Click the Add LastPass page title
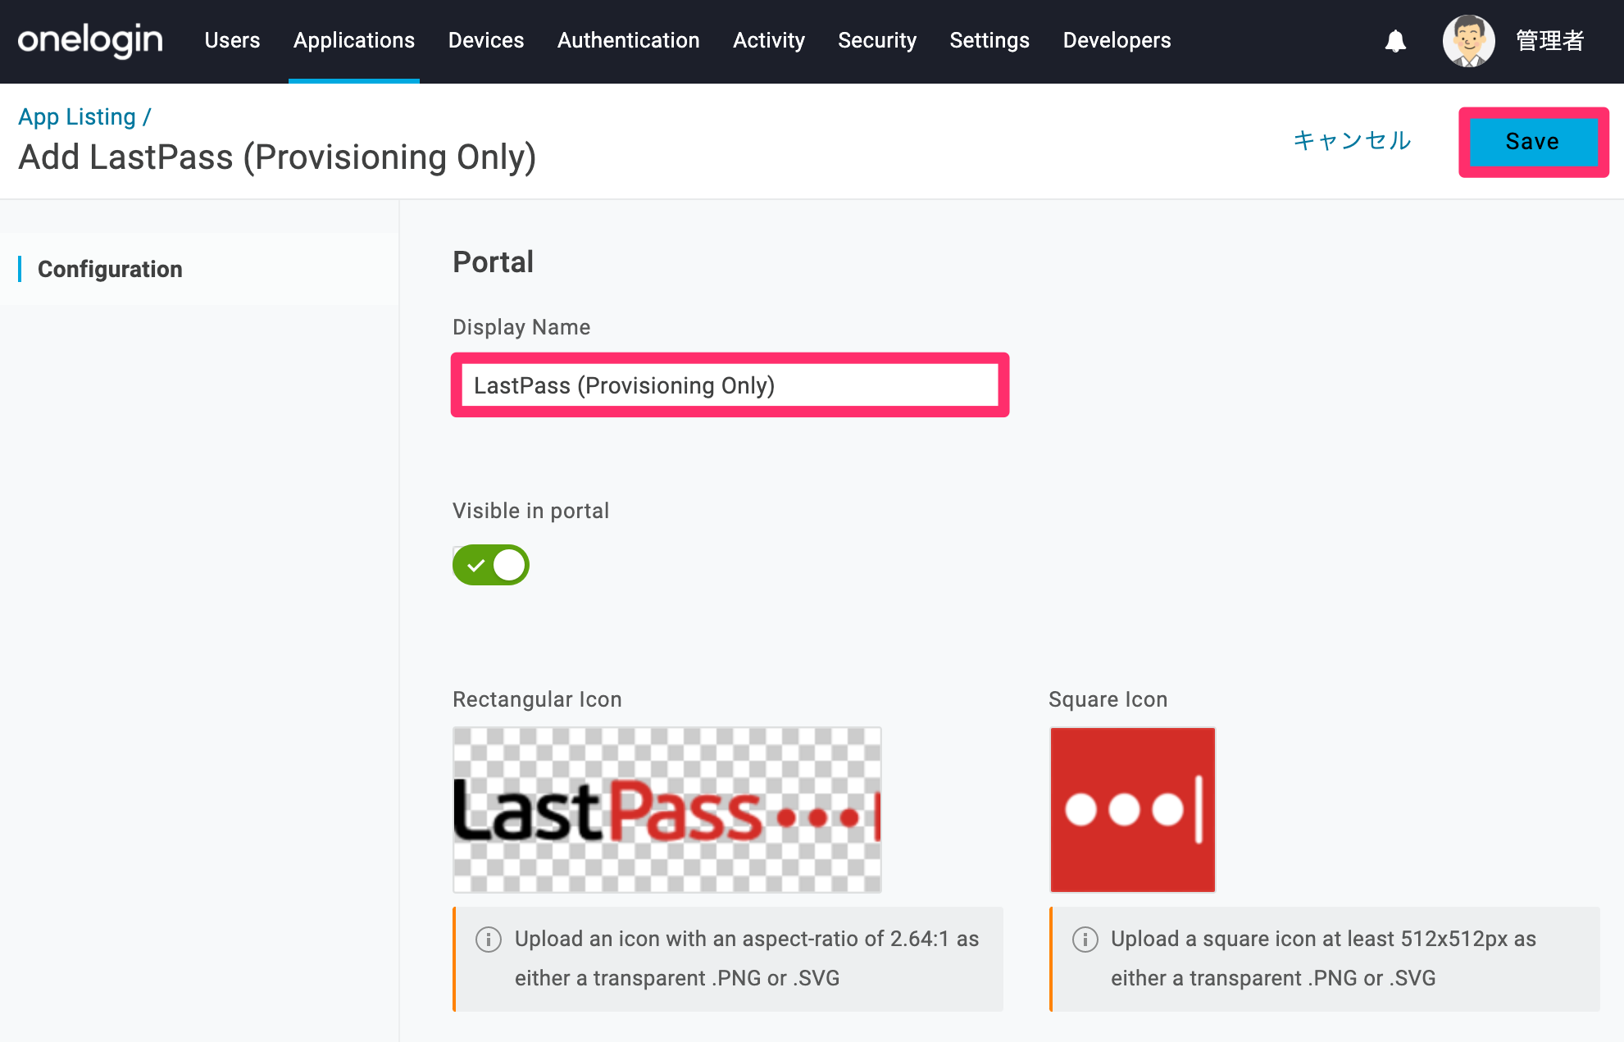This screenshot has height=1042, width=1624. pyautogui.click(x=277, y=157)
